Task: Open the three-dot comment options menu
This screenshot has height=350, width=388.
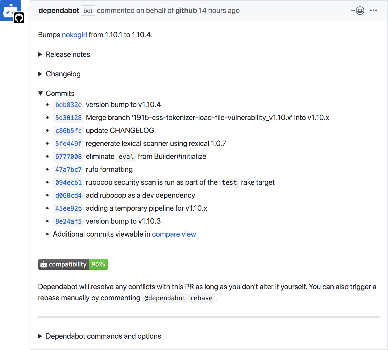Action: point(373,10)
